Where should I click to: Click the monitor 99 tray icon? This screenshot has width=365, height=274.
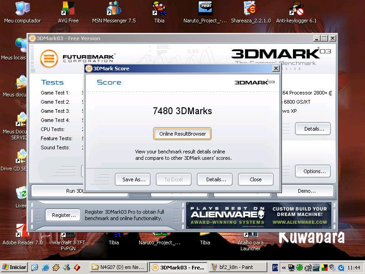[x=291, y=267]
